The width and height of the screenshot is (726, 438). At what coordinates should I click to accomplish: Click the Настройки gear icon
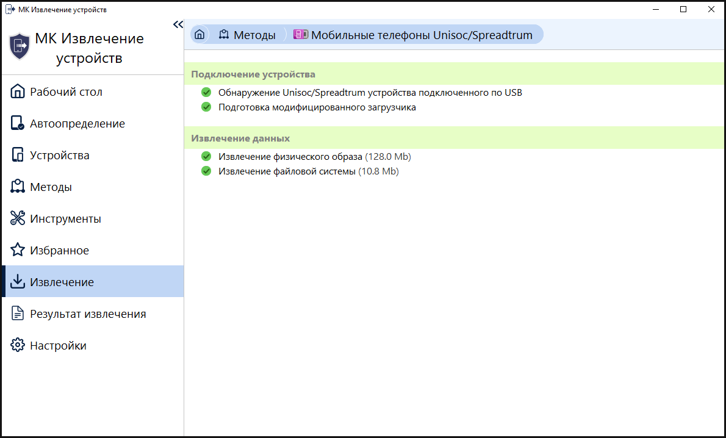tap(18, 346)
